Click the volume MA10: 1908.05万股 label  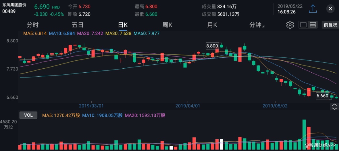pos(103,116)
